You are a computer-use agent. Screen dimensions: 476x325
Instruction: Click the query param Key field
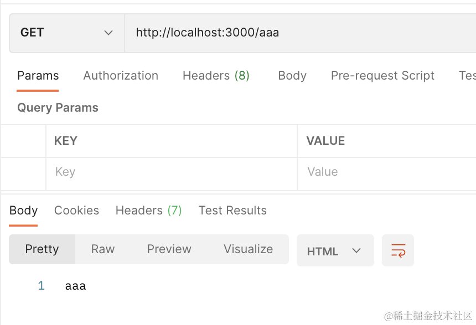172,172
